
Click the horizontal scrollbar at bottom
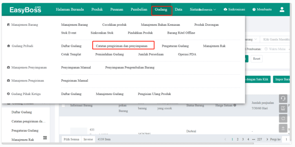[x=128, y=143]
